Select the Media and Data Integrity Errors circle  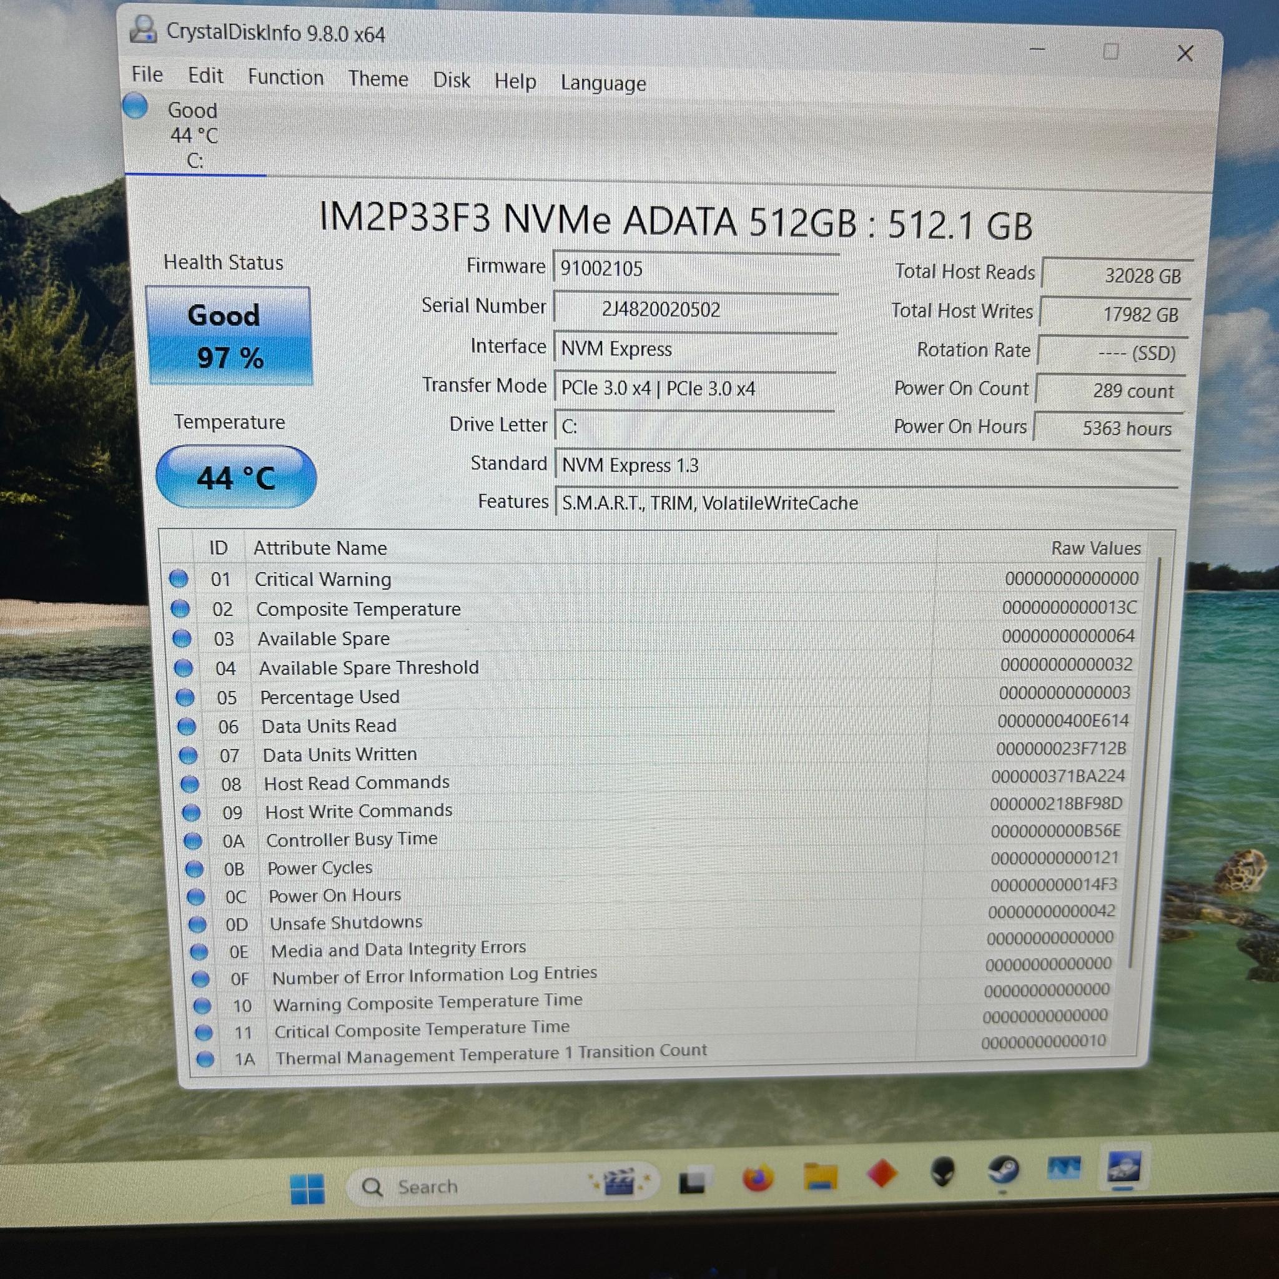point(199,952)
